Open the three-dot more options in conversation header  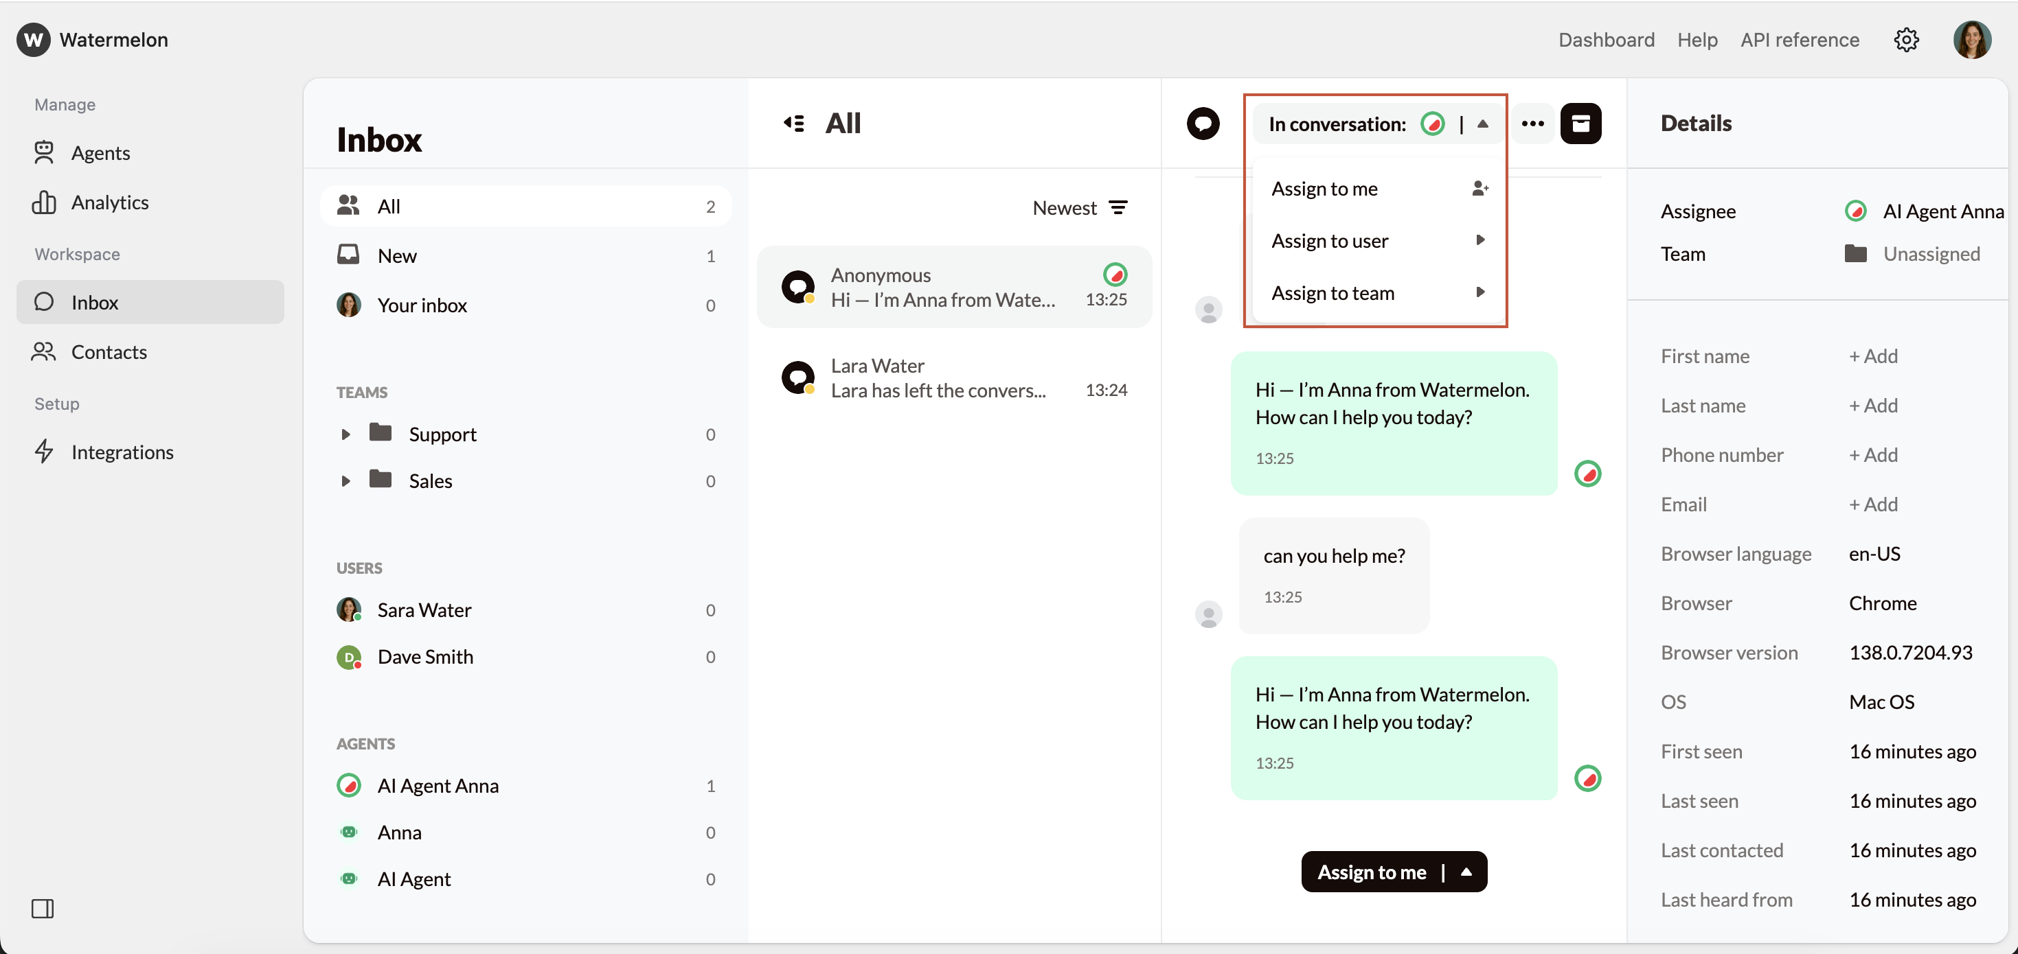coord(1532,124)
